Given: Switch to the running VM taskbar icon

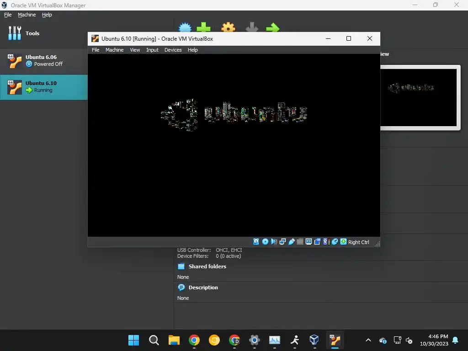Looking at the screenshot, I should coord(335,340).
